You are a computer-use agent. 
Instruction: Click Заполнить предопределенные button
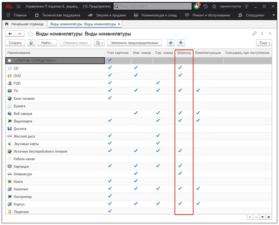click(134, 43)
